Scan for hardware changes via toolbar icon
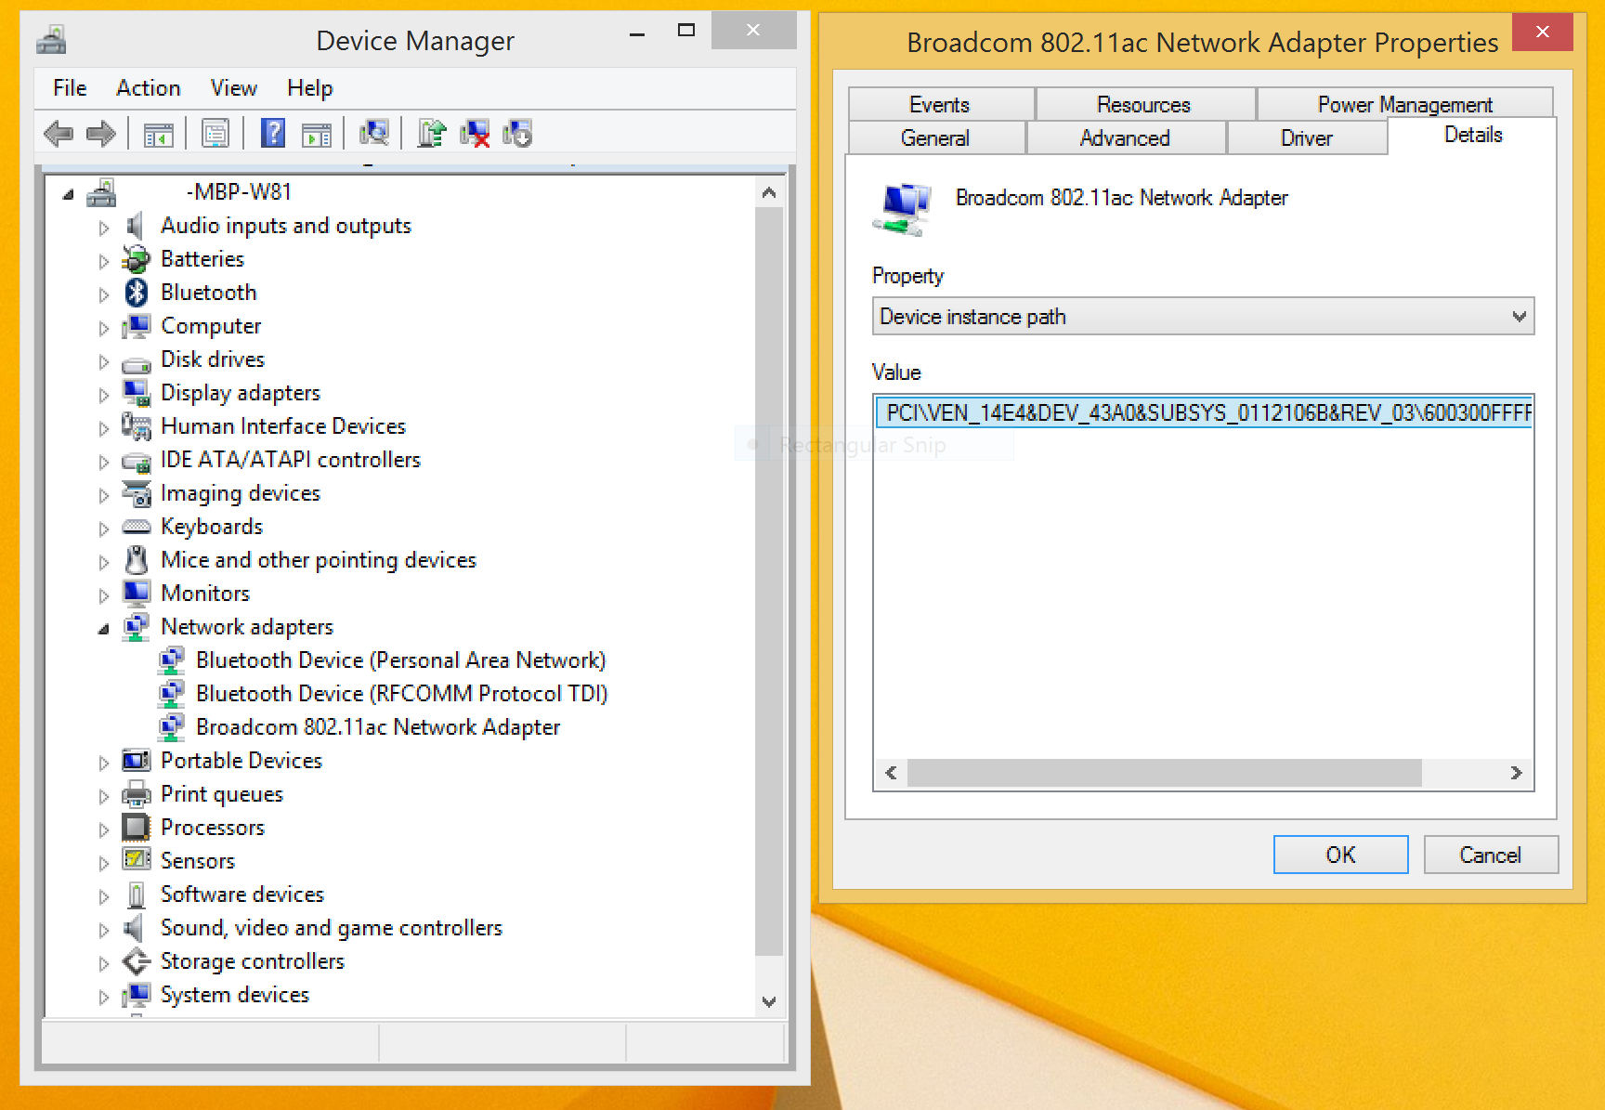The height and width of the screenshot is (1110, 1605). click(374, 134)
